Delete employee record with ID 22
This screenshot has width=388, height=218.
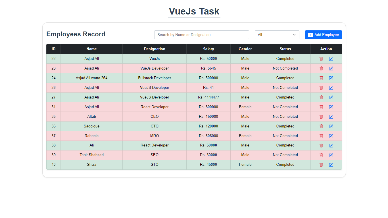coord(321,58)
